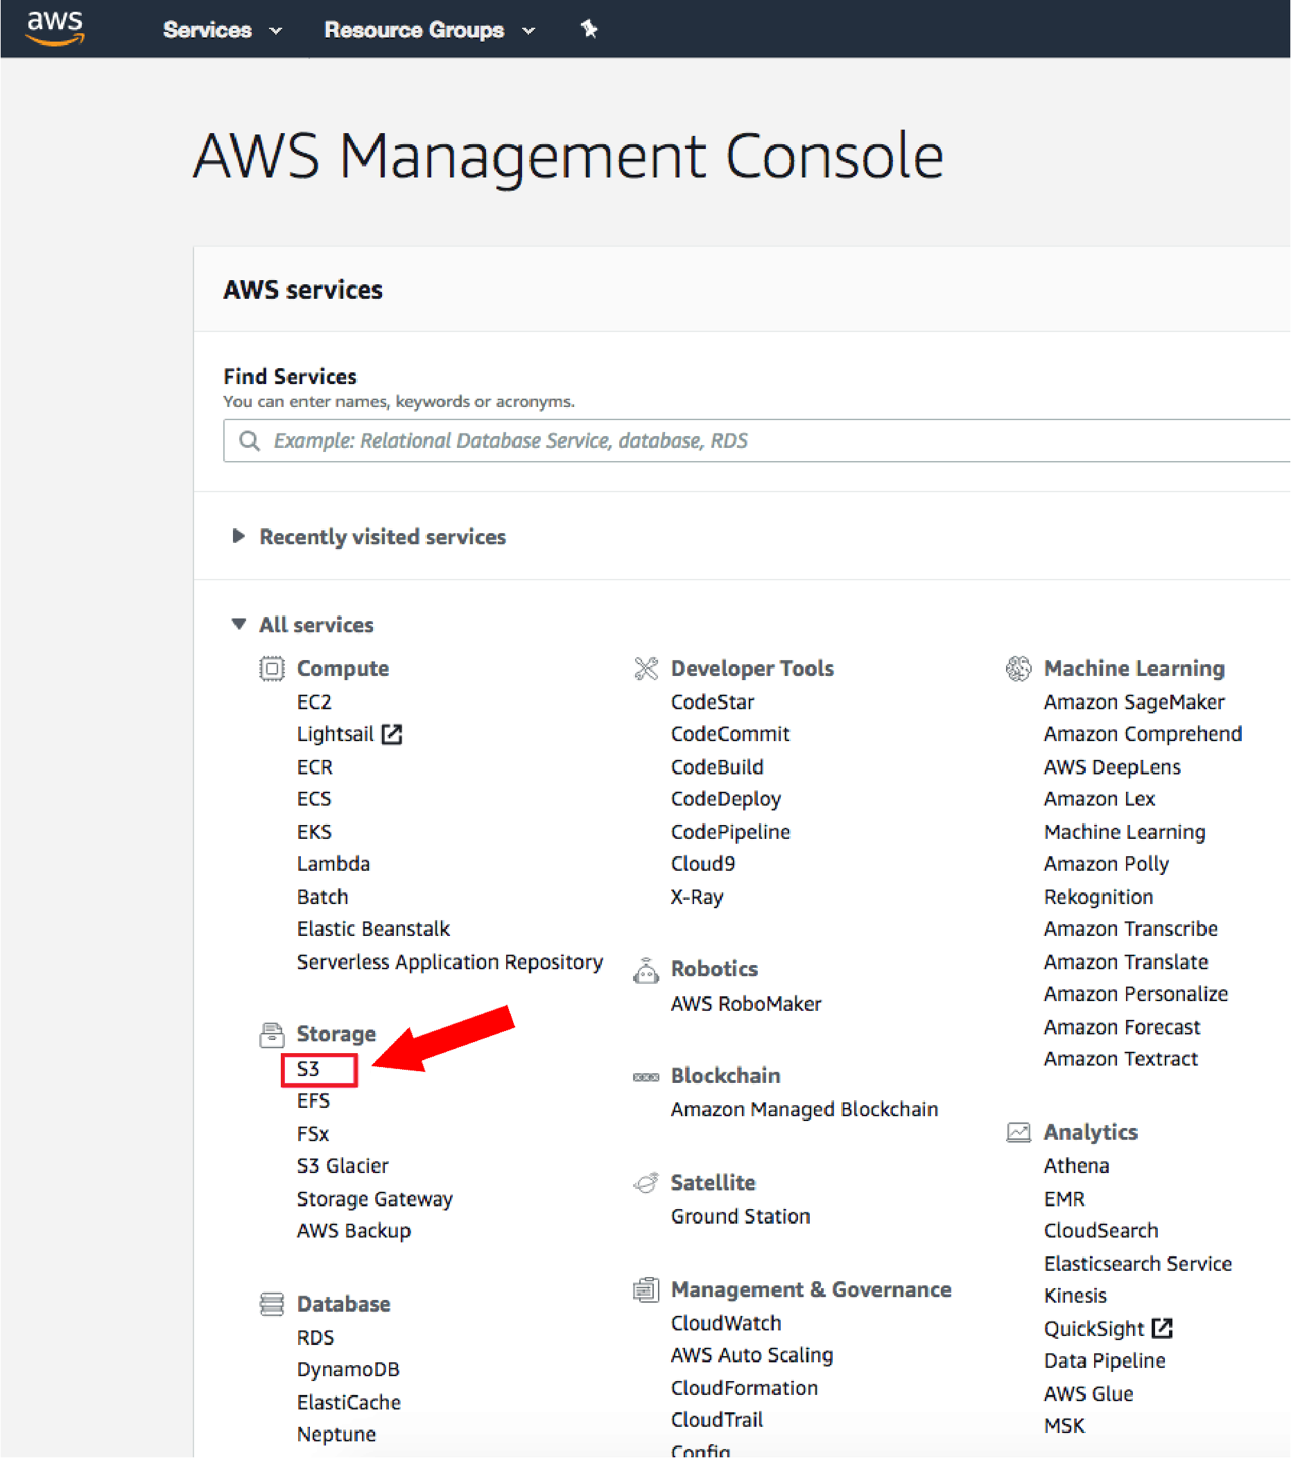The height and width of the screenshot is (1458, 1291).
Task: Click the search magnifier in Find Services
Action: [249, 441]
